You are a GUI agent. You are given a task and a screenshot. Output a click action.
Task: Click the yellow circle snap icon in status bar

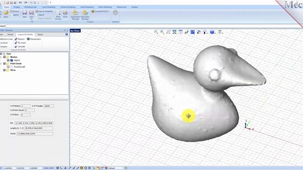[81, 168]
